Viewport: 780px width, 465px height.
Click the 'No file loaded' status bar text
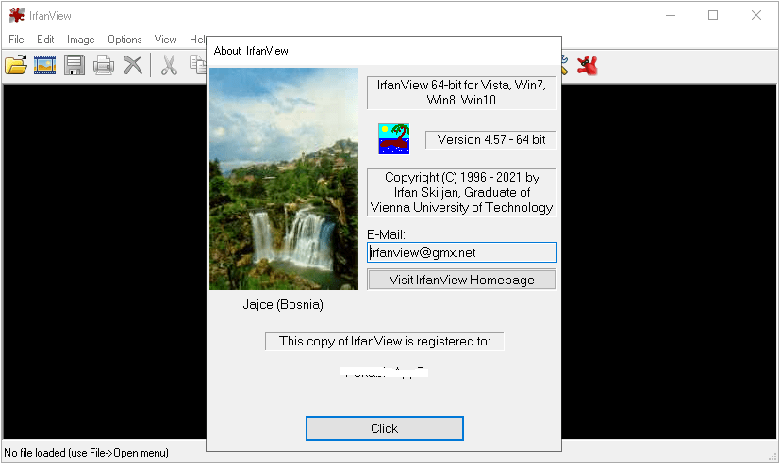pyautogui.click(x=86, y=453)
